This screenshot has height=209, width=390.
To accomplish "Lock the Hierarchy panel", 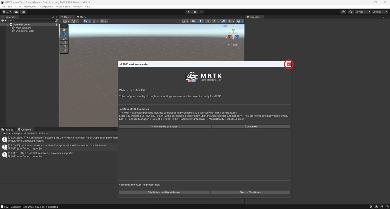I will pyautogui.click(x=53, y=17).
